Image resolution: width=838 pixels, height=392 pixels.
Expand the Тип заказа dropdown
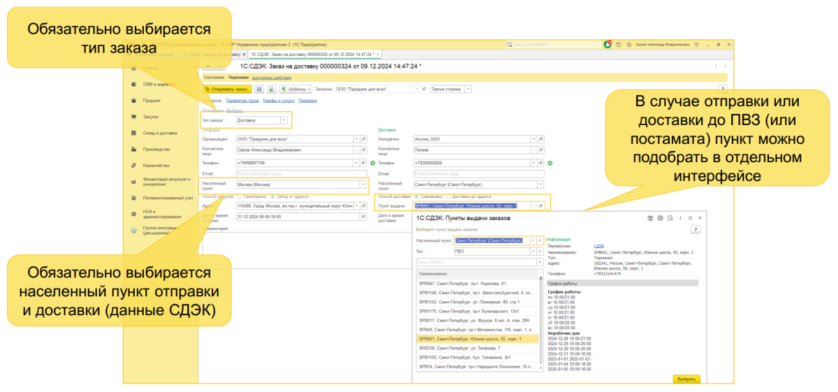tap(284, 120)
